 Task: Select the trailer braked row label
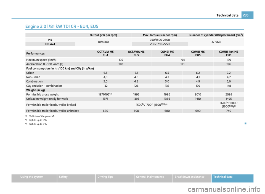coord(51,105)
